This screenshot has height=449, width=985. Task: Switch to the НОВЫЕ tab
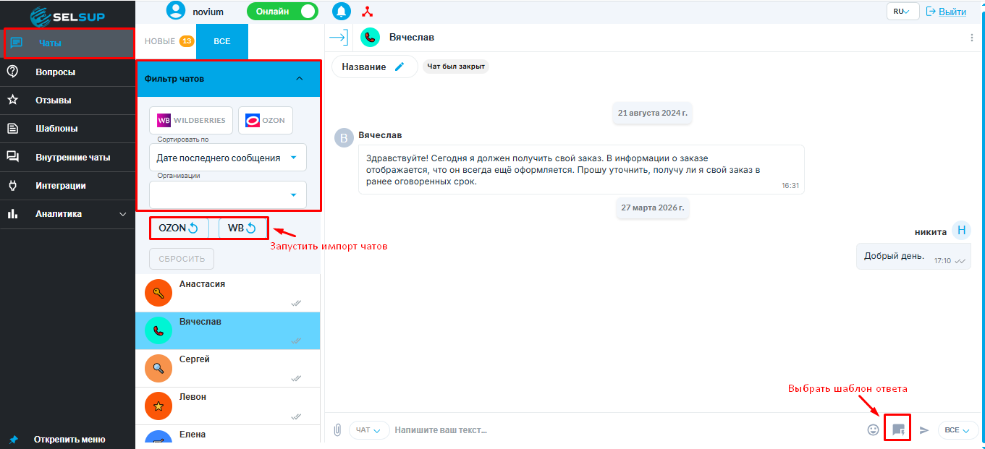pos(165,41)
